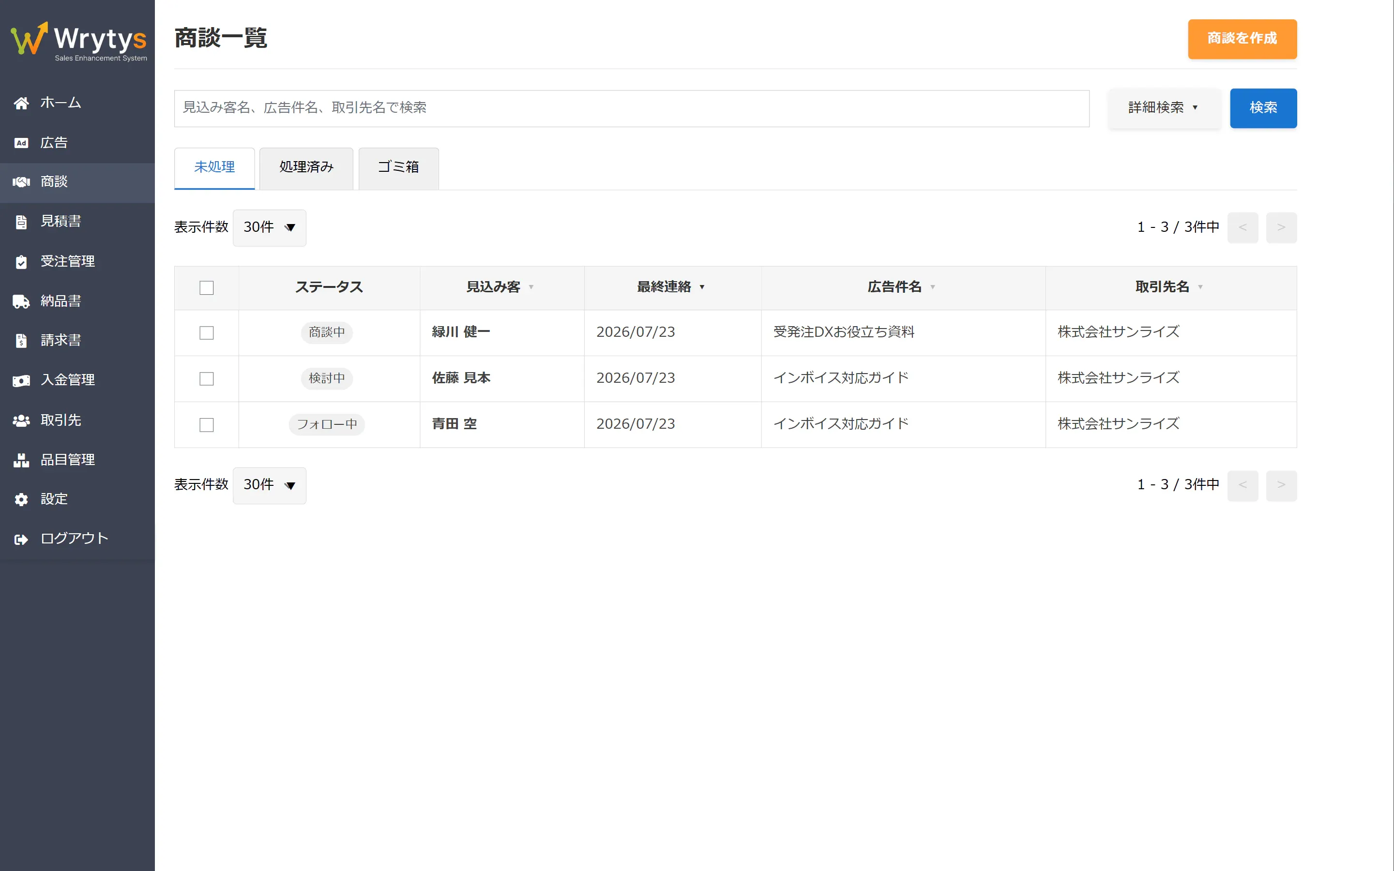Click 商談を作成 button
This screenshot has width=1394, height=871.
coord(1242,39)
